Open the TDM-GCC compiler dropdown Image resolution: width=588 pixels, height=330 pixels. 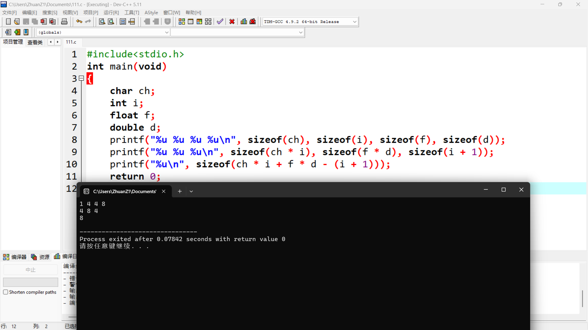(x=355, y=22)
